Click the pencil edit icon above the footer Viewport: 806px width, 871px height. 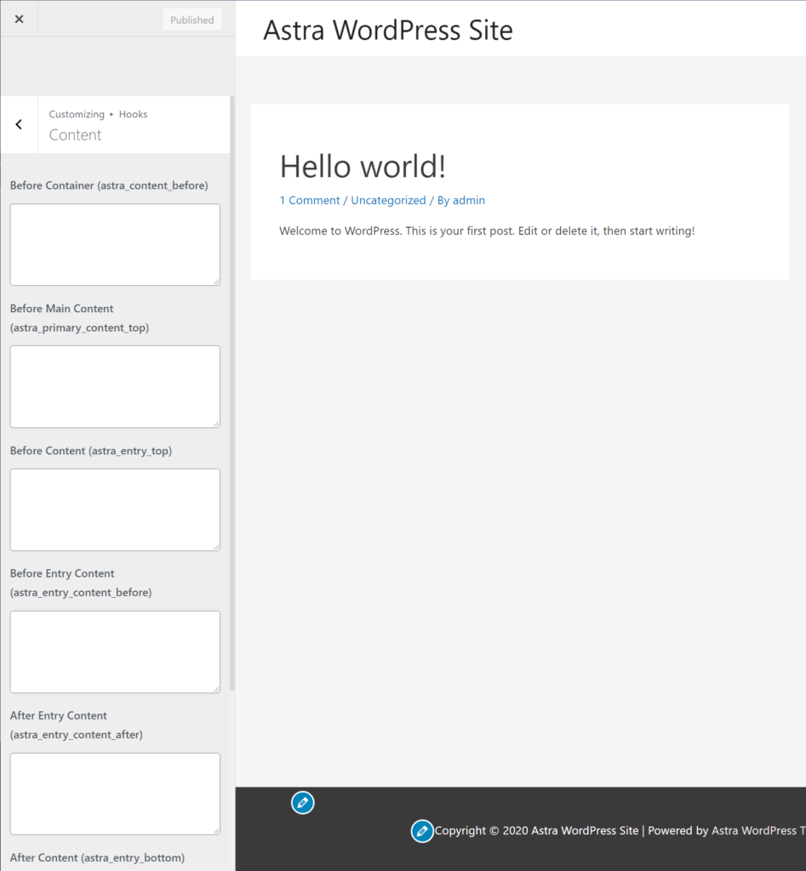pos(302,802)
